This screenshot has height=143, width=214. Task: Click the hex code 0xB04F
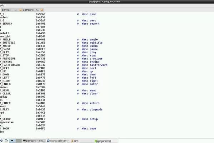[x=41, y=36]
